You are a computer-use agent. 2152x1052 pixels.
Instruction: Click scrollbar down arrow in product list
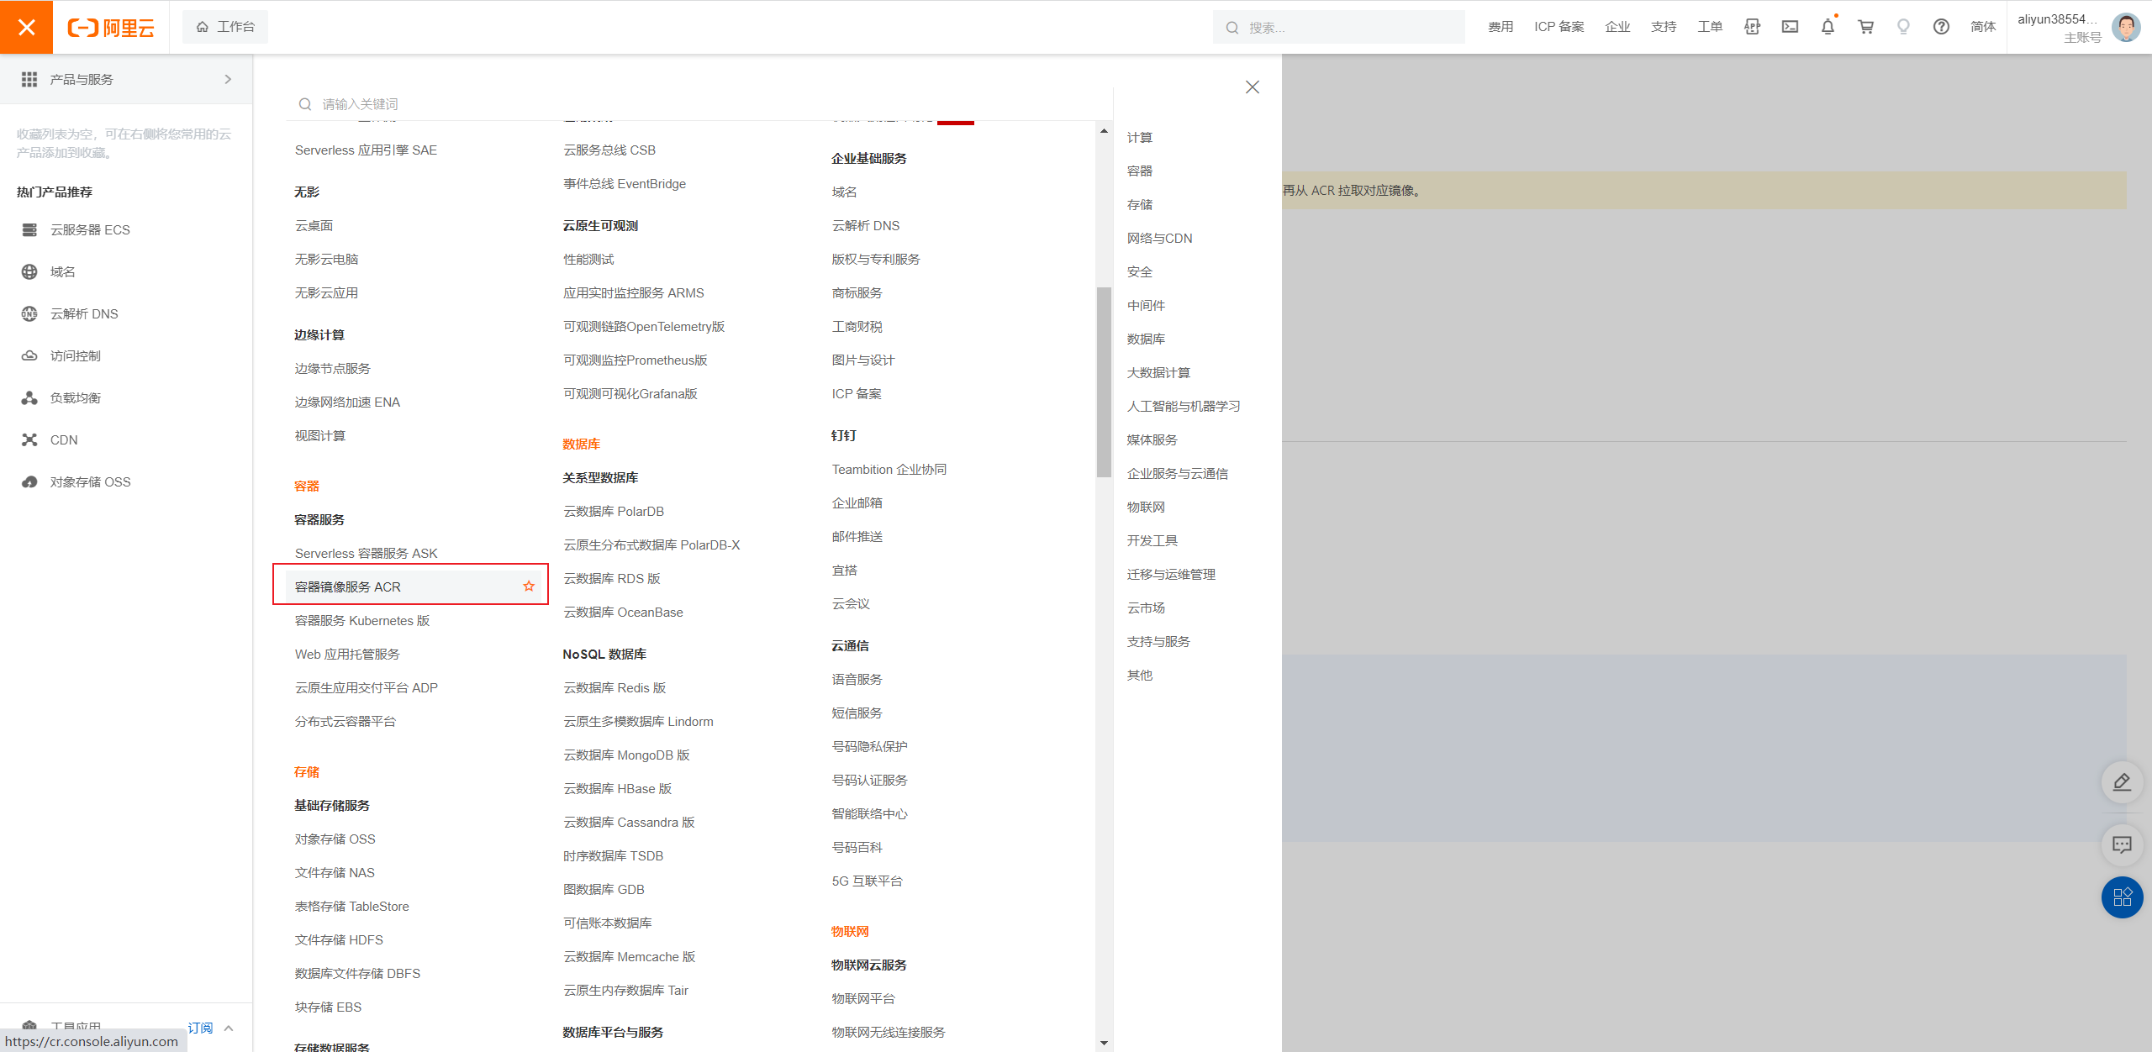(x=1103, y=1043)
